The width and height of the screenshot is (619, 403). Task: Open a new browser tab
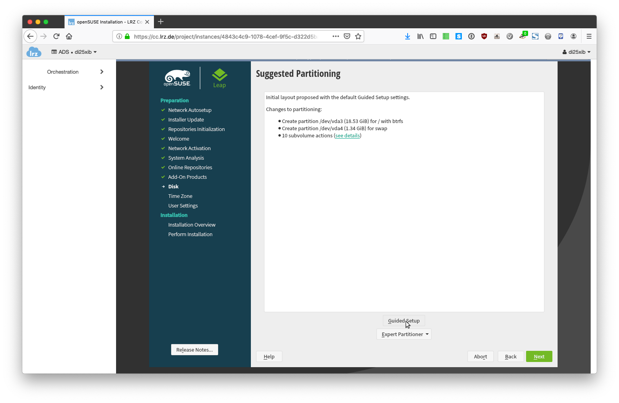pyautogui.click(x=161, y=22)
